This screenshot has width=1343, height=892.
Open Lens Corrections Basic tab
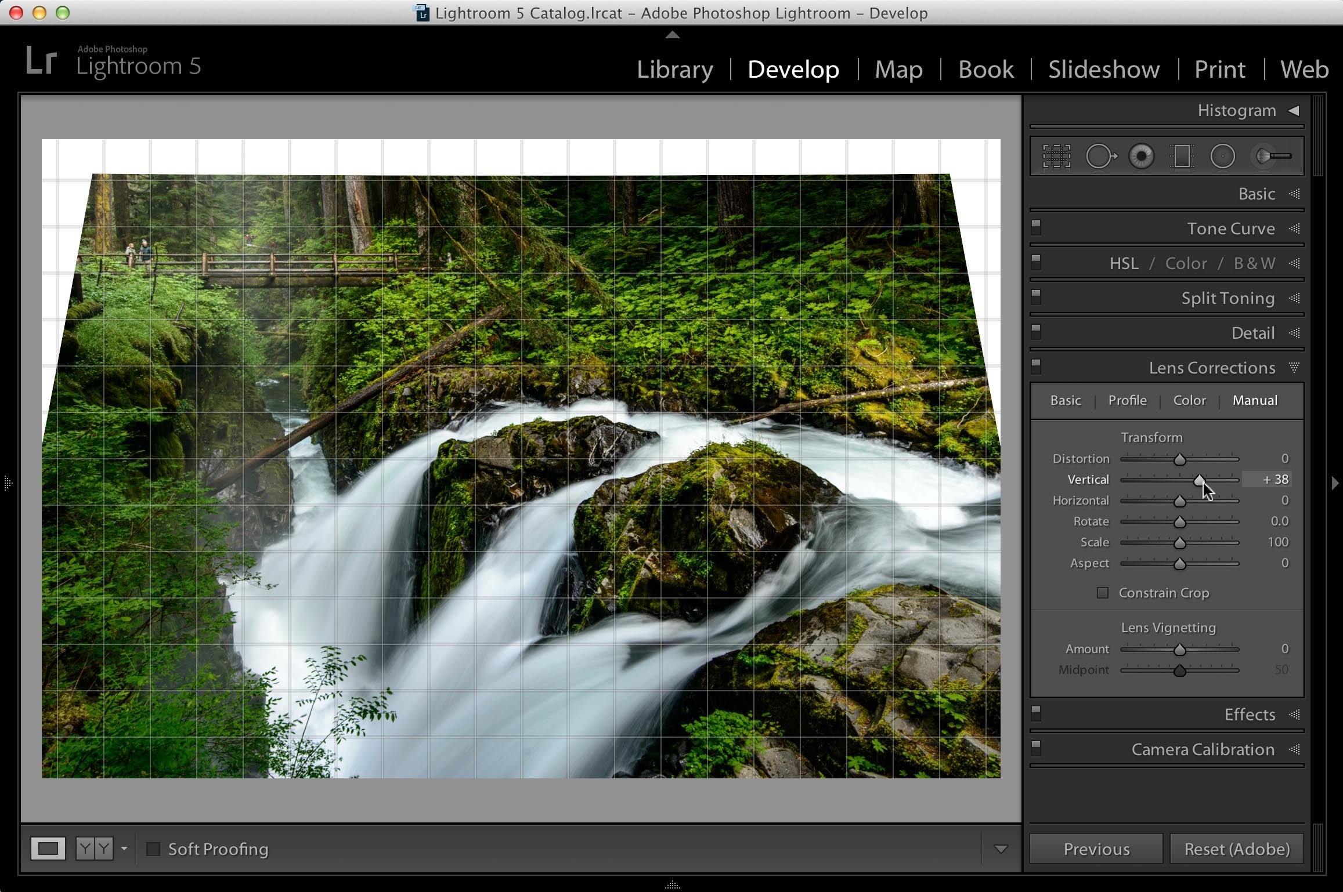[x=1066, y=400]
